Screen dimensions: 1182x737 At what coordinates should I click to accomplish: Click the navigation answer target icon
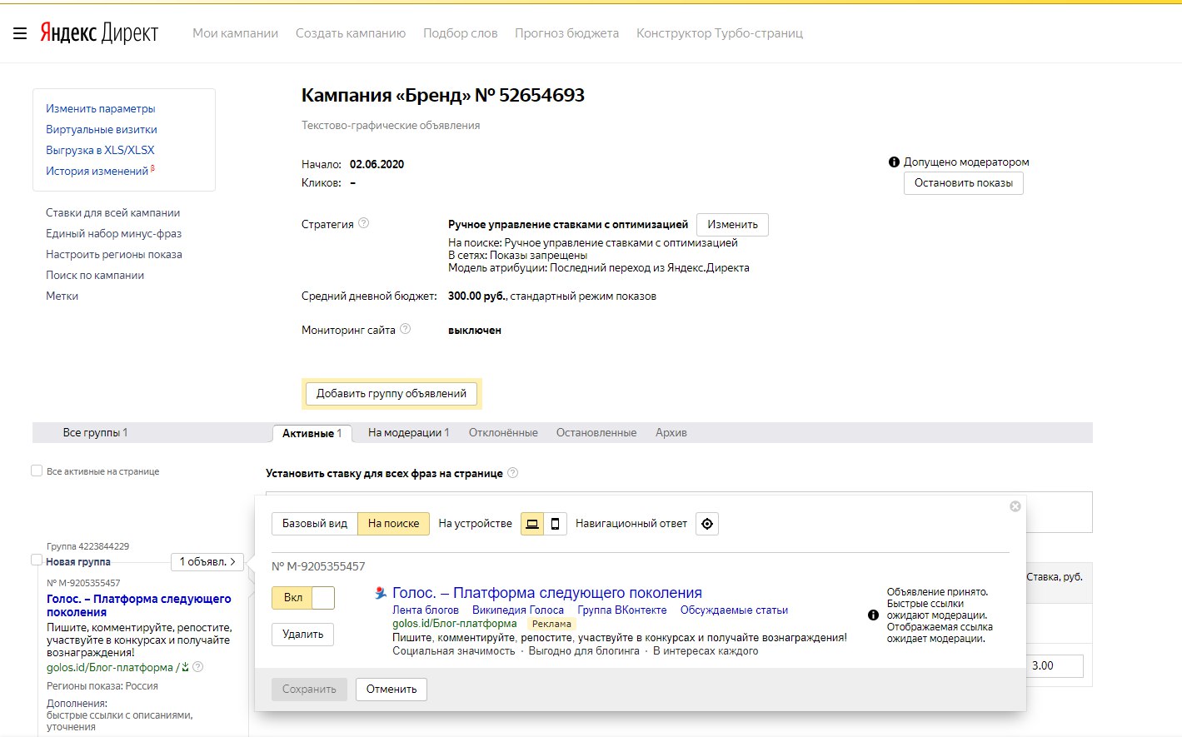(x=707, y=524)
